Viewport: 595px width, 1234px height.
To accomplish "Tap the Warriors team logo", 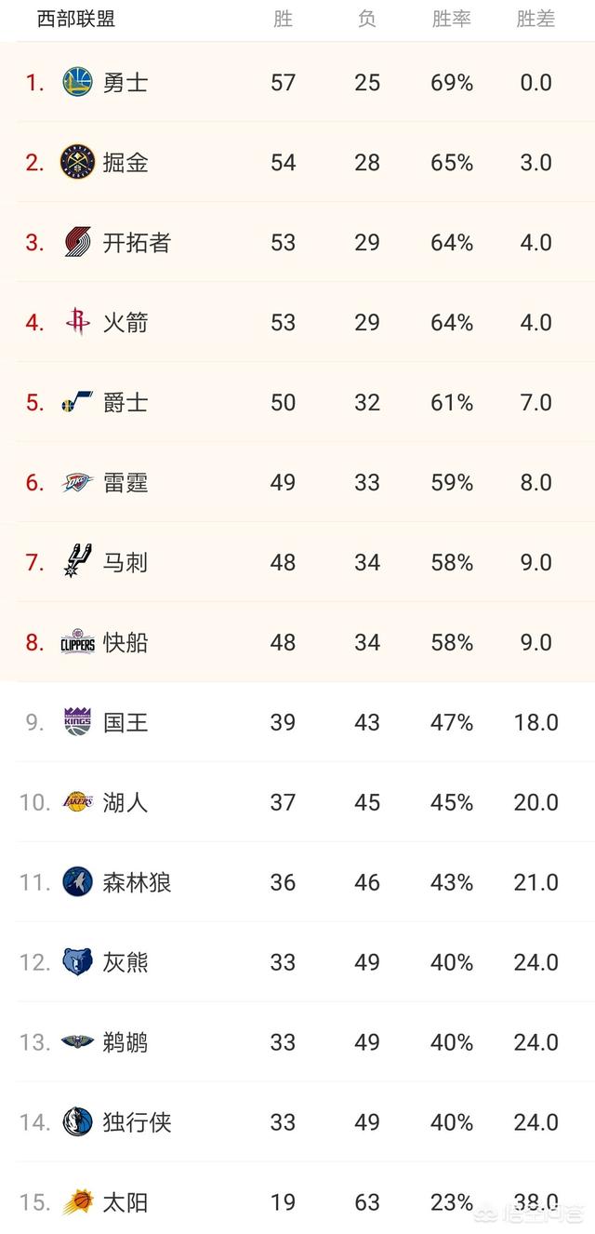I will pyautogui.click(x=77, y=83).
